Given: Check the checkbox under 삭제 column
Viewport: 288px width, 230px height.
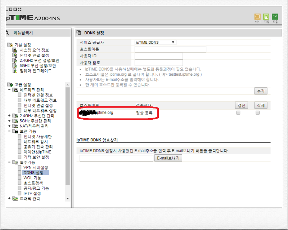Looking at the screenshot, I should point(257,112).
